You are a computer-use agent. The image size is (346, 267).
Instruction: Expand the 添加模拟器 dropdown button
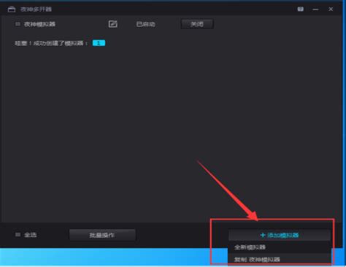[x=280, y=235]
